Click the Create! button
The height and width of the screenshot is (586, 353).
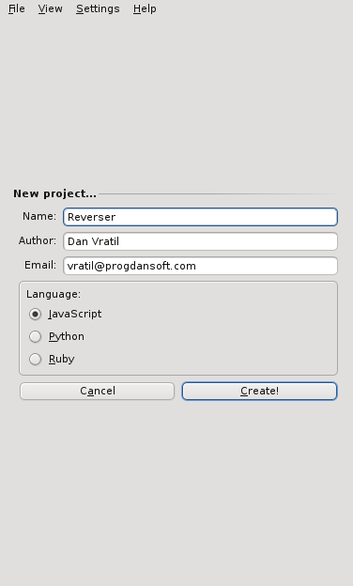coord(260,391)
